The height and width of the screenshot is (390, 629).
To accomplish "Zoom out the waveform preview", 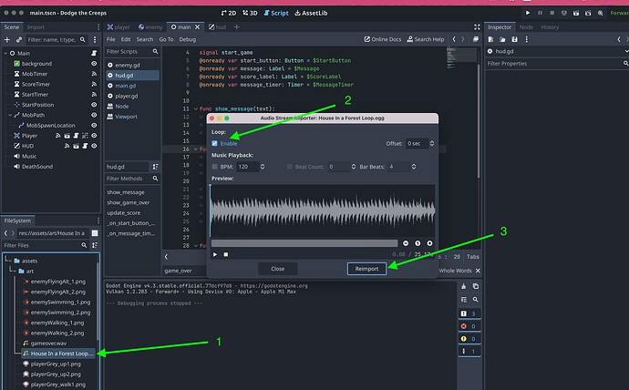I will coord(406,243).
